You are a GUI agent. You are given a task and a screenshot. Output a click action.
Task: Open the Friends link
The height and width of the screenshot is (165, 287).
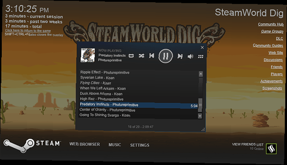click(x=277, y=67)
